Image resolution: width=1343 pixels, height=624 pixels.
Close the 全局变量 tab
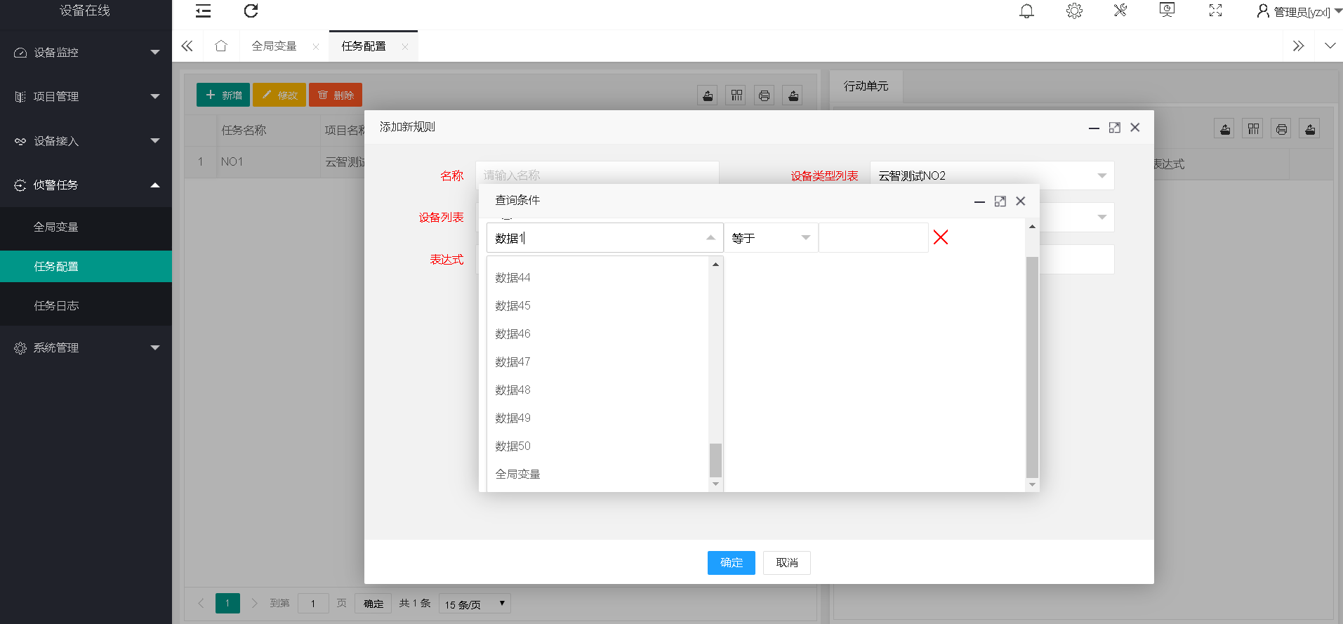tap(316, 47)
